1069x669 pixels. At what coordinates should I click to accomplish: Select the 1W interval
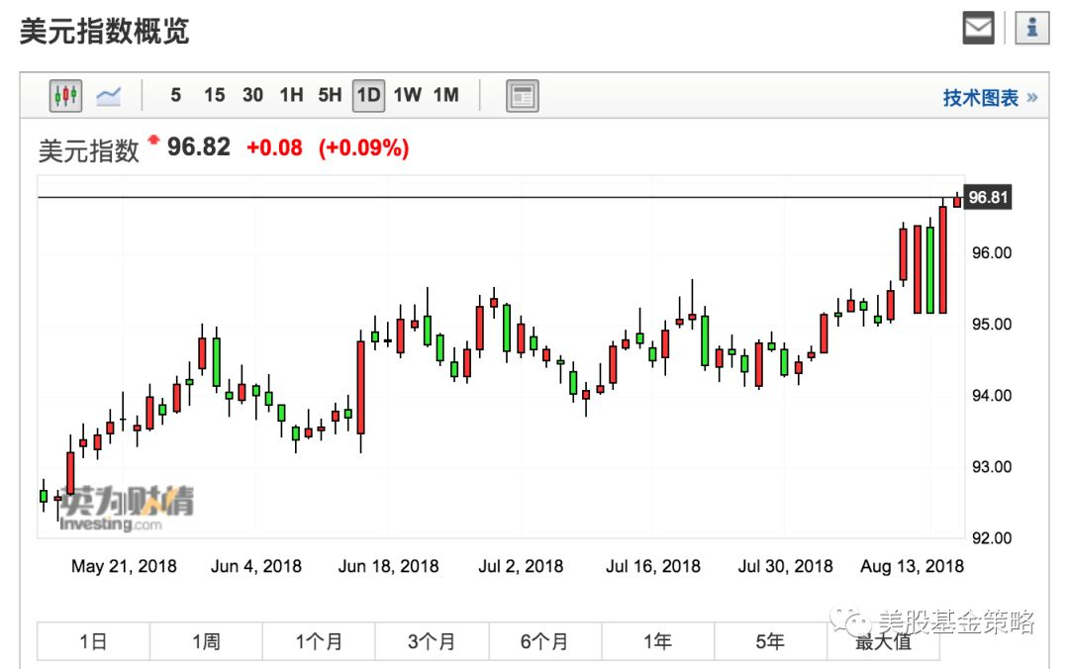(407, 95)
